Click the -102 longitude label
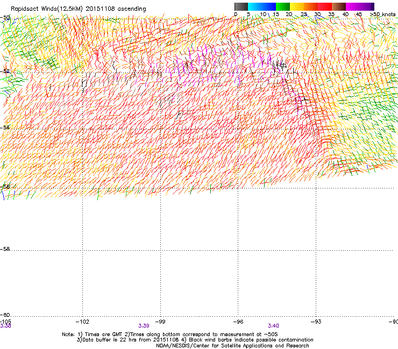398x349 pixels. coord(82,322)
